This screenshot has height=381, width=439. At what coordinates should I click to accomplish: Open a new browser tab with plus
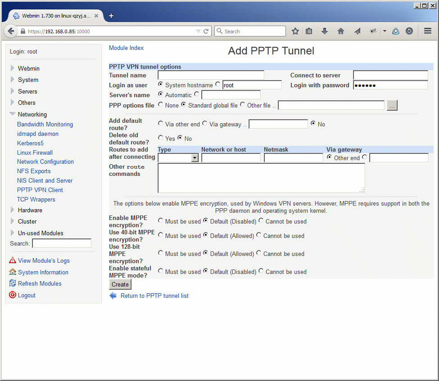(x=111, y=16)
